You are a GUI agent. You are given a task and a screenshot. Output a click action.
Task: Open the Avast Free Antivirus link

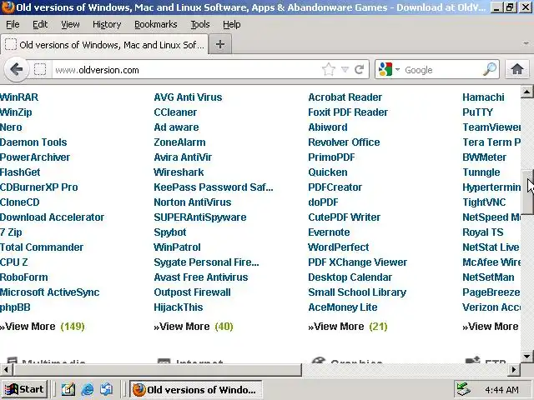click(201, 277)
